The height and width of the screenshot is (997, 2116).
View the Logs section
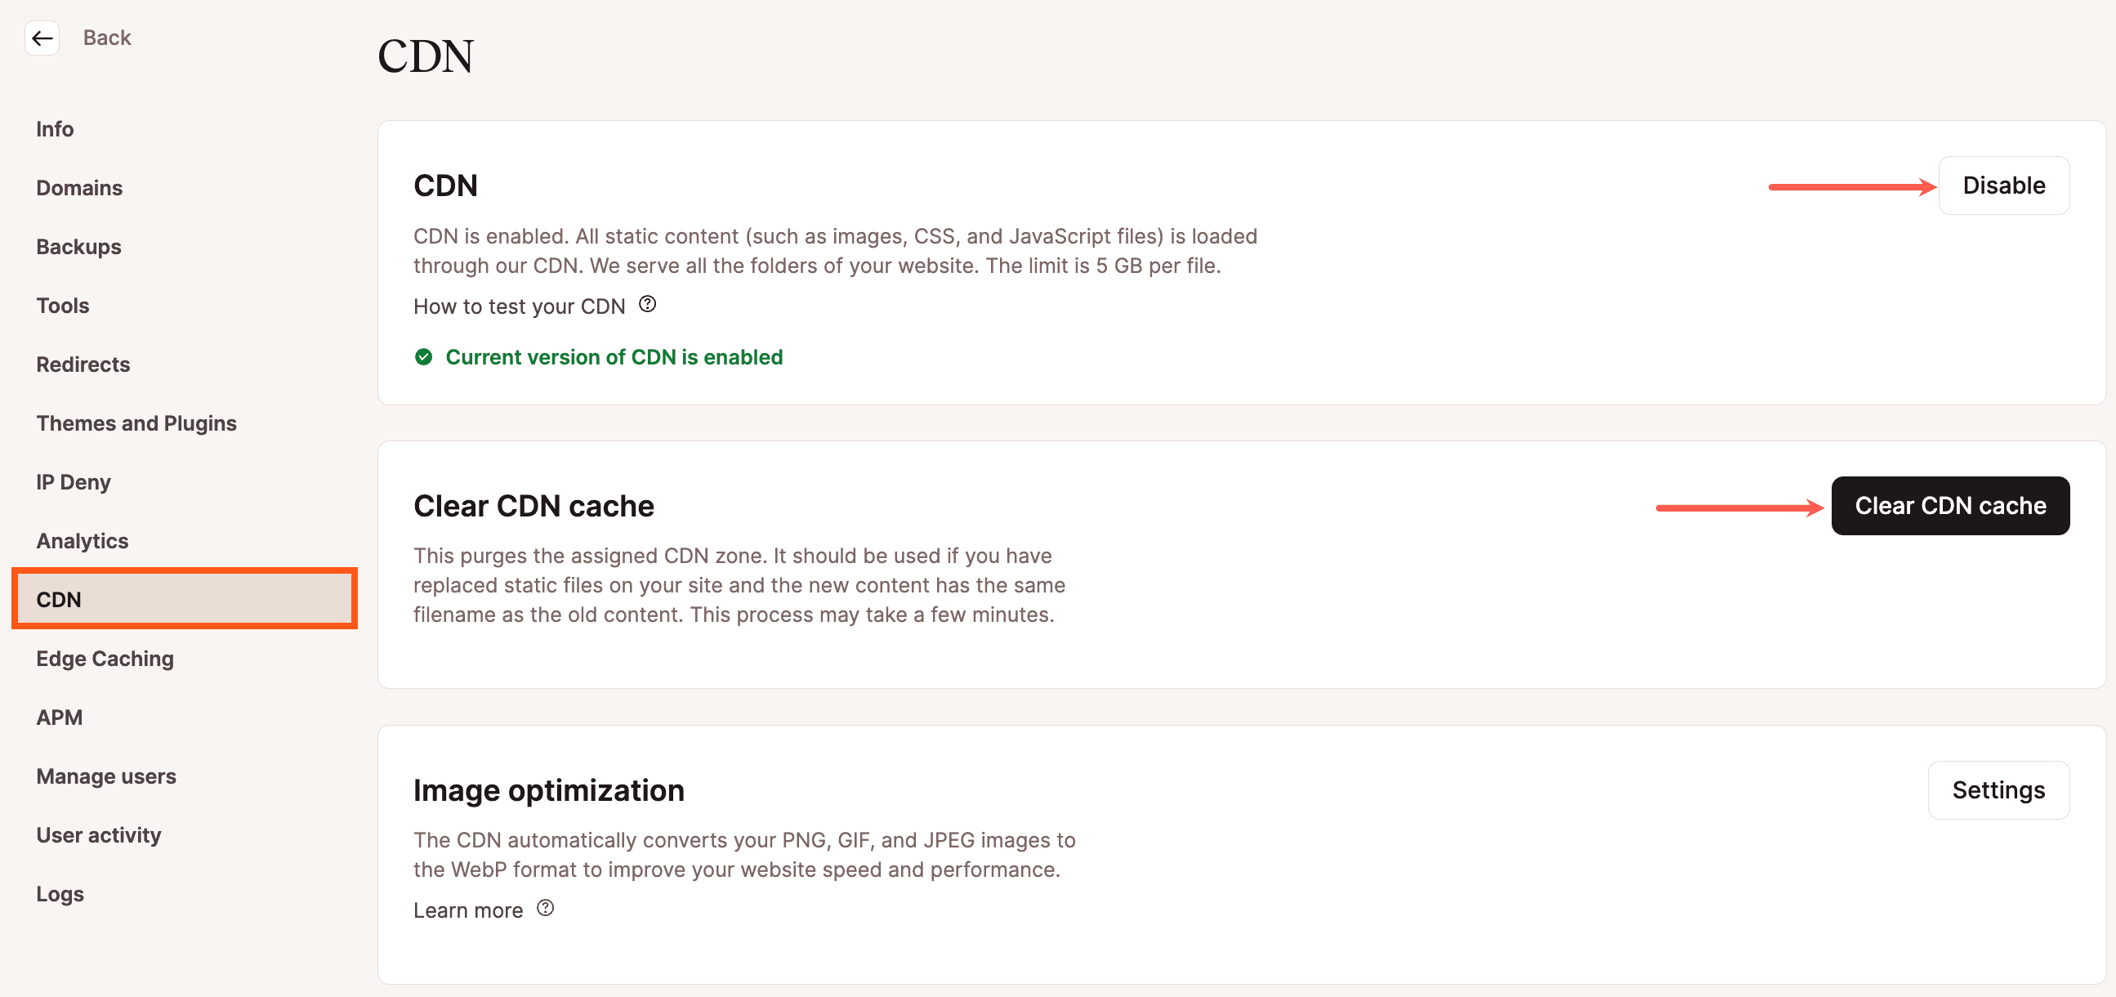point(59,893)
